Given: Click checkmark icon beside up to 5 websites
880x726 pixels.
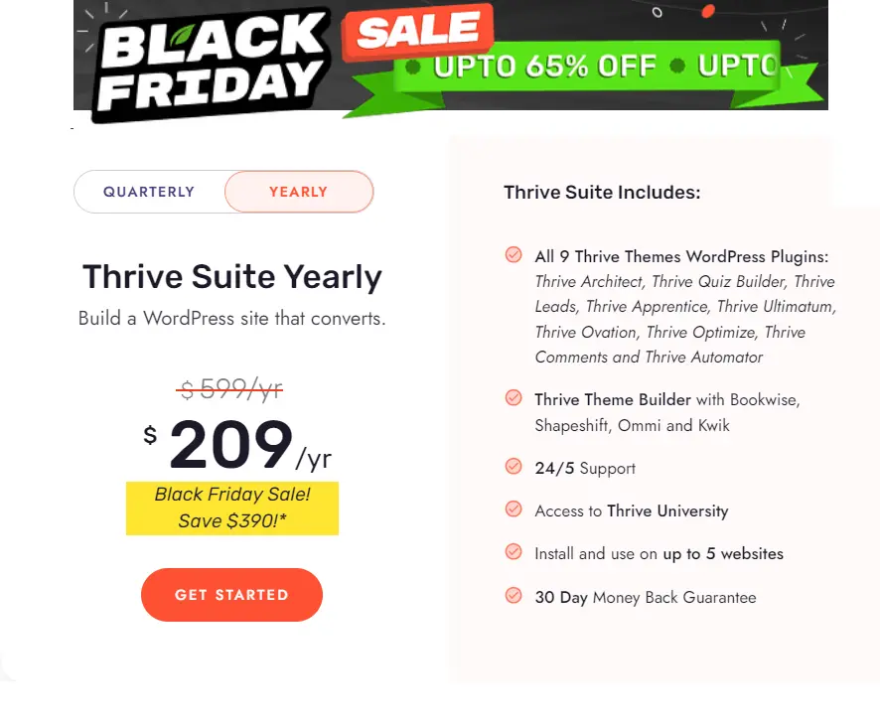Looking at the screenshot, I should tap(513, 552).
